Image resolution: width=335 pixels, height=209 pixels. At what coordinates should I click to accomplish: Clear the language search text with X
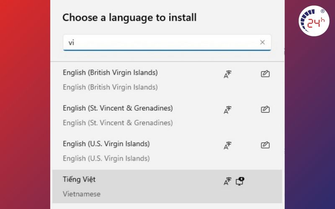263,43
